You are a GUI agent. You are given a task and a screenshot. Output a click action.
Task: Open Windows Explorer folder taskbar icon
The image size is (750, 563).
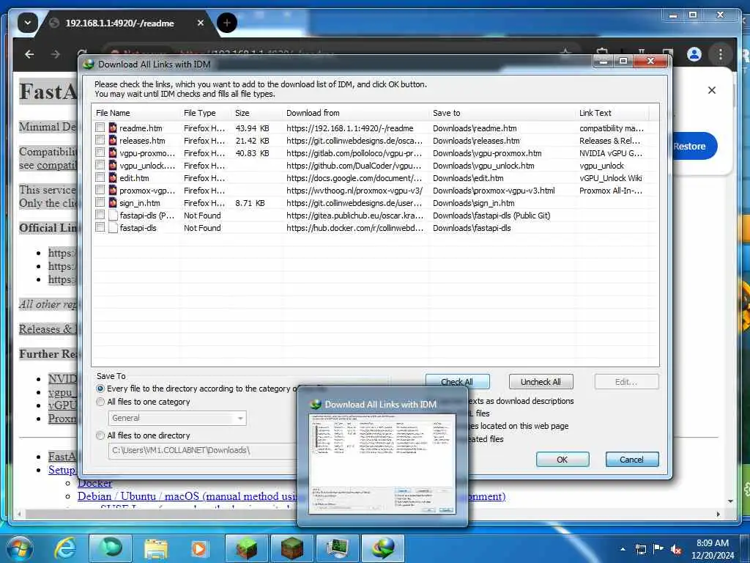pyautogui.click(x=156, y=548)
